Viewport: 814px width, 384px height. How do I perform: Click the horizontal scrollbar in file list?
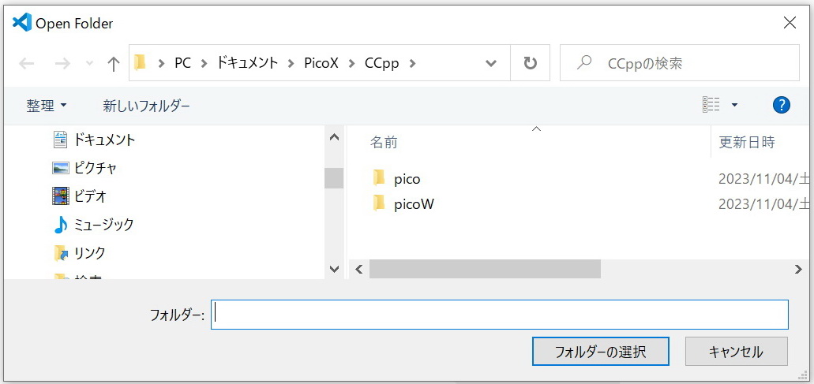tap(484, 269)
